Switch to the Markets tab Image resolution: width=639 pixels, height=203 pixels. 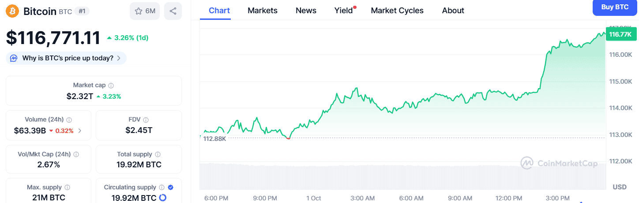pos(263,11)
